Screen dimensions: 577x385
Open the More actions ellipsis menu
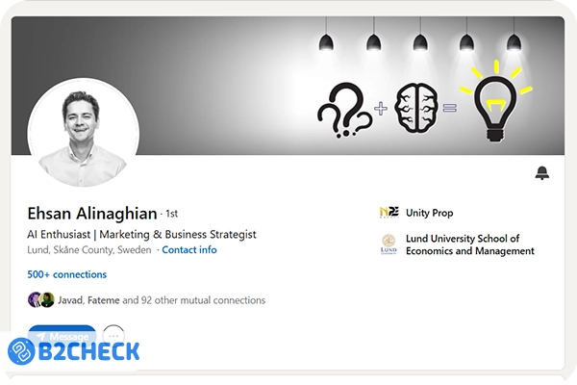[113, 336]
